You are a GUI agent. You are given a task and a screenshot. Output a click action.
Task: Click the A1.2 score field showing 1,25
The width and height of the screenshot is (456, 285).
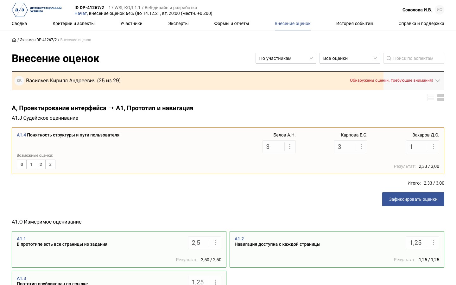pyautogui.click(x=417, y=243)
